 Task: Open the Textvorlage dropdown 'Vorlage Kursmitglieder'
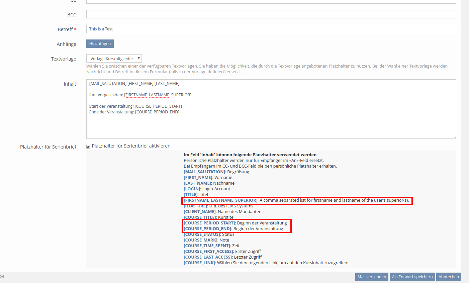point(114,59)
